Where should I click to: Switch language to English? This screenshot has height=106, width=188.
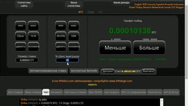point(138,4)
